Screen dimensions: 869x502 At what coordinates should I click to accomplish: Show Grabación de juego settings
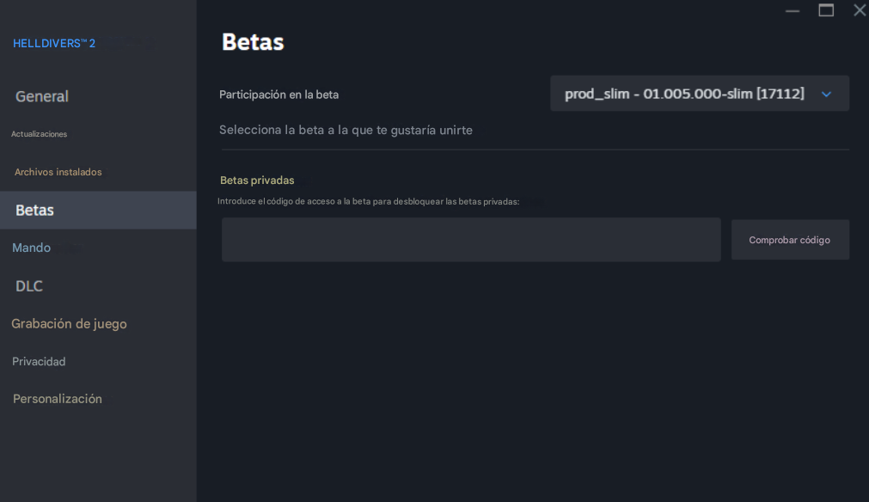[x=69, y=324]
